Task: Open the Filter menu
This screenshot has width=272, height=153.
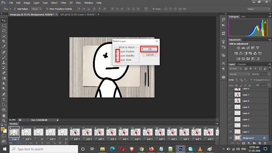Action: [63, 3]
